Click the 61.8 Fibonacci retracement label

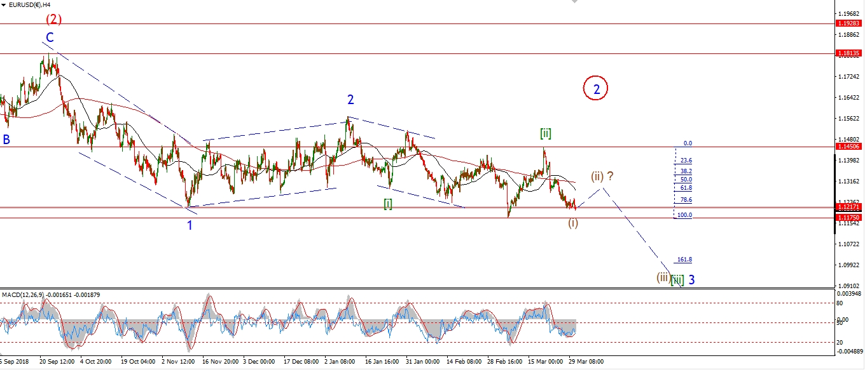click(686, 188)
